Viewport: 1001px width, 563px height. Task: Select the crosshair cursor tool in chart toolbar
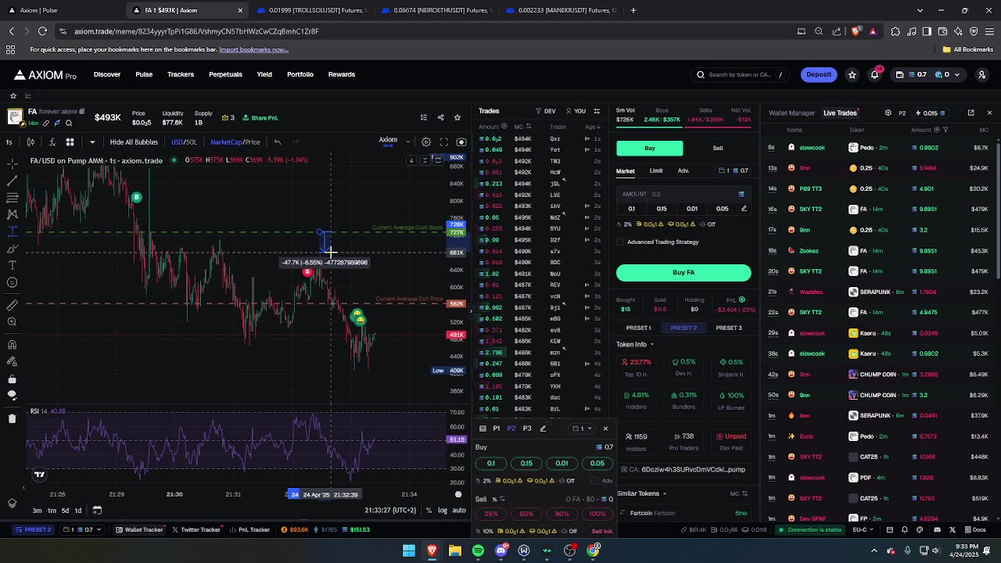pos(12,163)
